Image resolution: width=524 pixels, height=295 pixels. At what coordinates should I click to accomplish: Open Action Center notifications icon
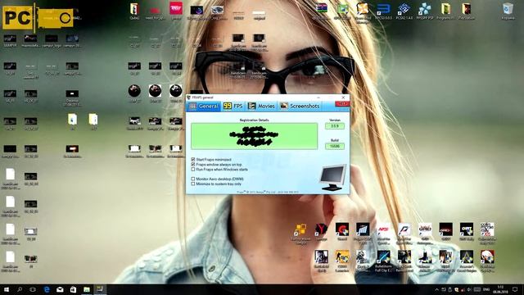pos(515,289)
